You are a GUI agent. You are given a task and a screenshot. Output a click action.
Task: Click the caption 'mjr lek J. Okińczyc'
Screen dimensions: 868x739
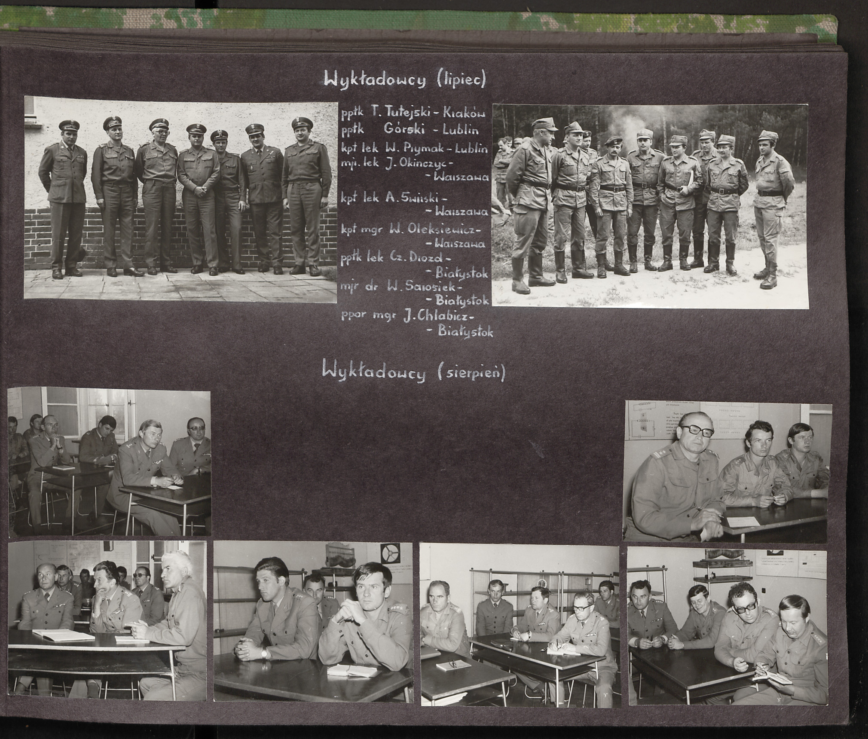pyautogui.click(x=396, y=164)
